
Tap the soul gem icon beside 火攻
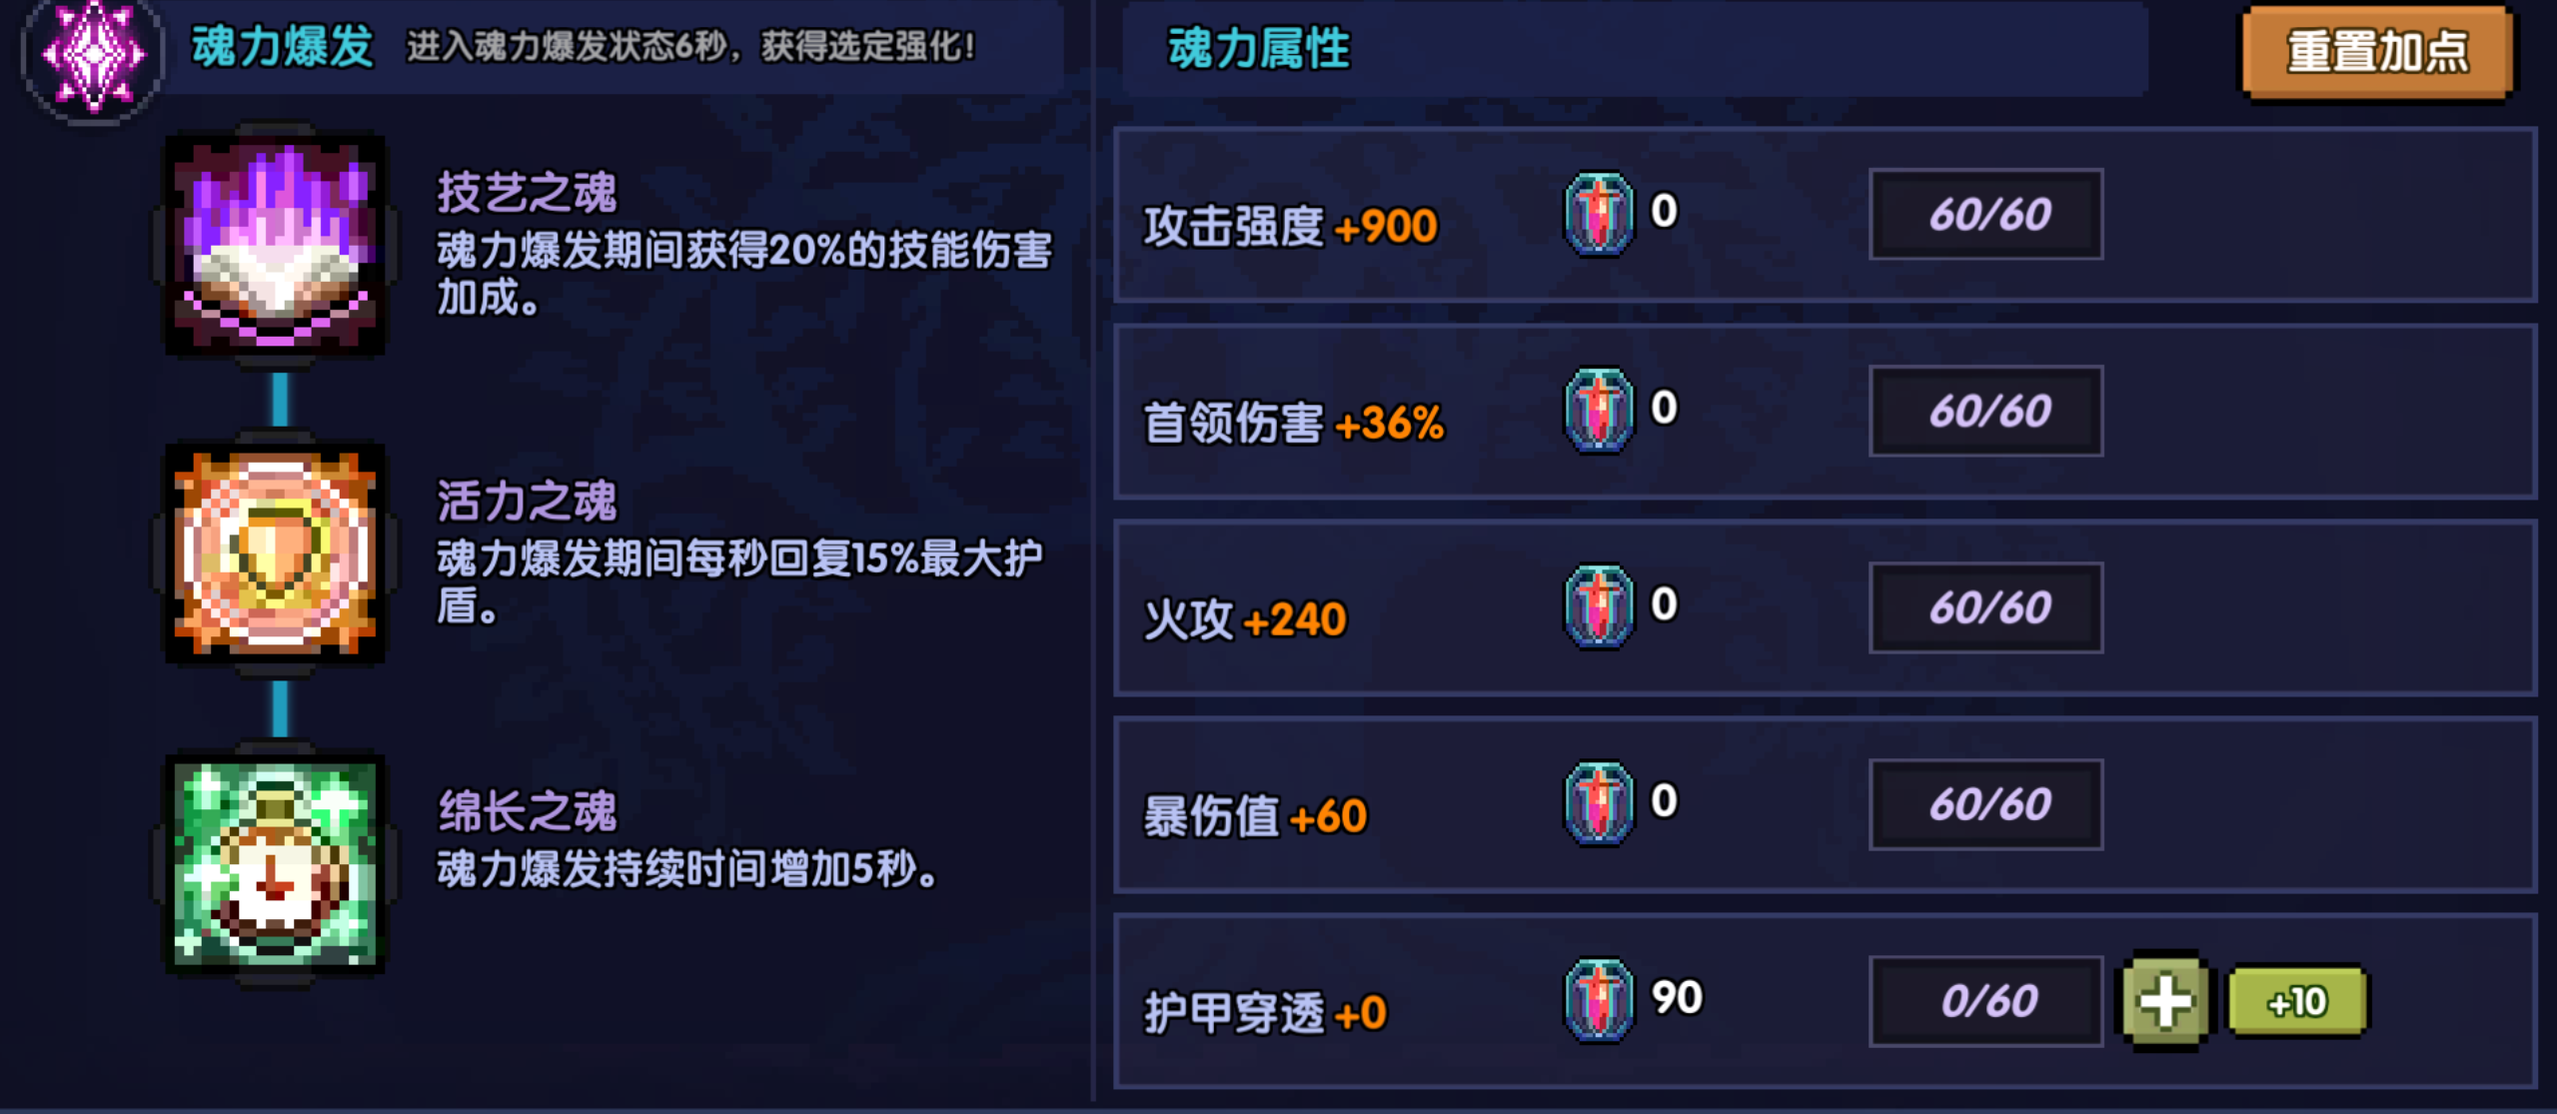click(x=1599, y=607)
